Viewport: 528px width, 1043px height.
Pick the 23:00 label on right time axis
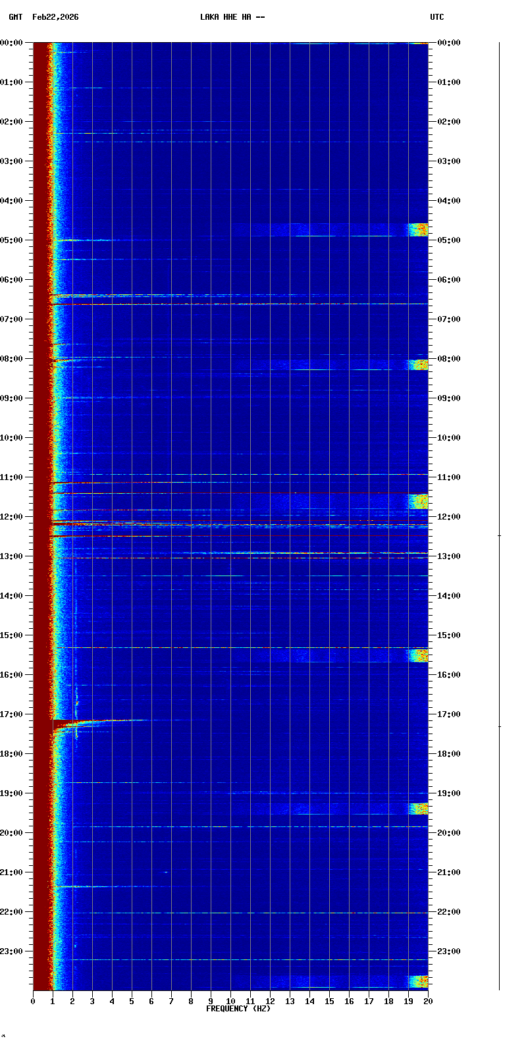click(x=449, y=951)
